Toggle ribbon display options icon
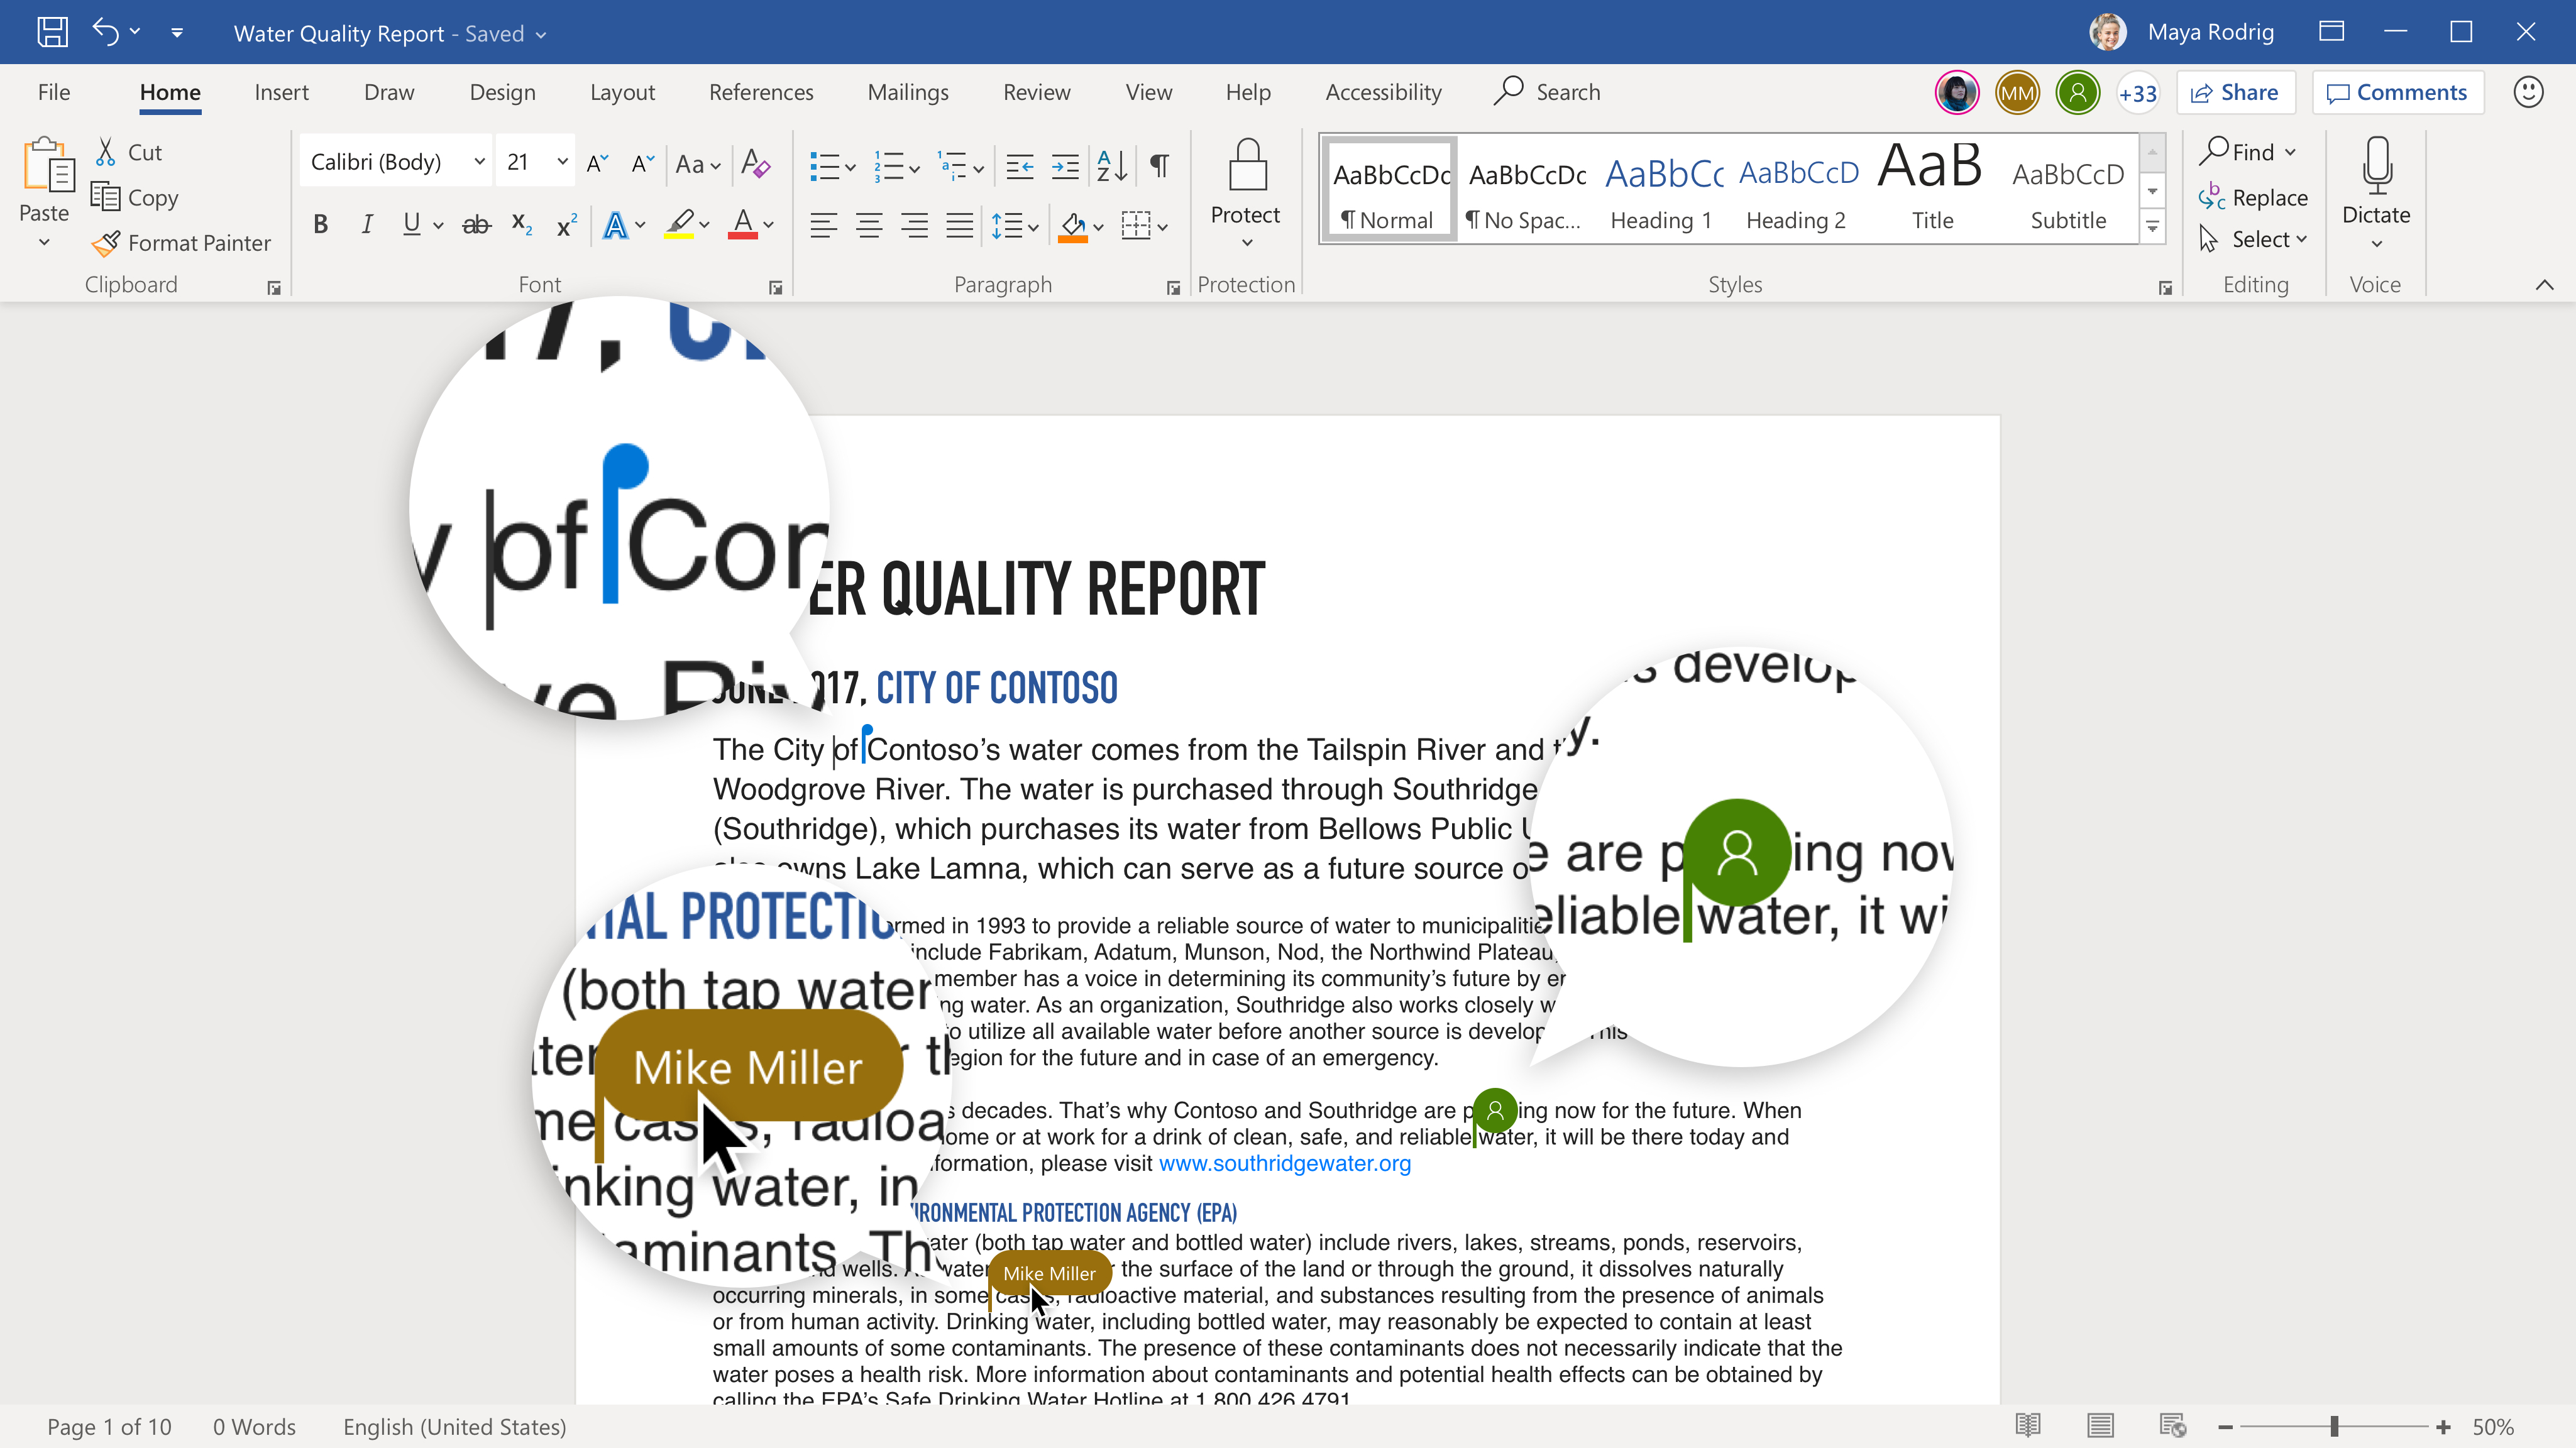This screenshot has height=1448, width=2576. [x=2332, y=32]
